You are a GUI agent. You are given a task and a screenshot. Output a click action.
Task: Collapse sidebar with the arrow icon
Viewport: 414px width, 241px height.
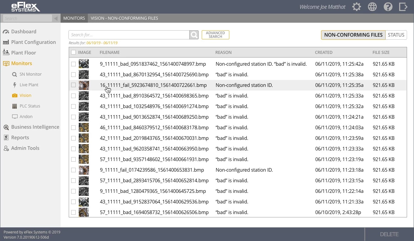click(x=56, y=18)
